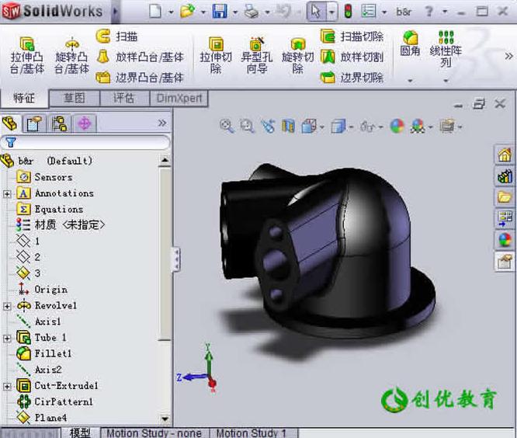The height and width of the screenshot is (438, 517).
Task: Open dropdown under 线性阵列
Action: click(x=446, y=81)
